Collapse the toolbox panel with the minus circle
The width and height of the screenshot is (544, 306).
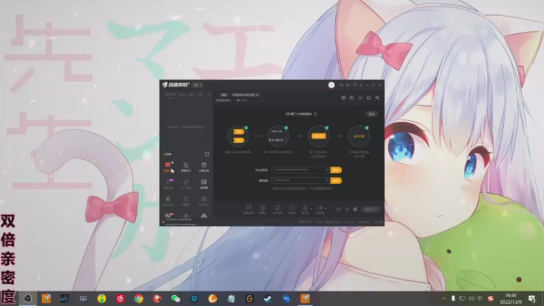[207, 154]
